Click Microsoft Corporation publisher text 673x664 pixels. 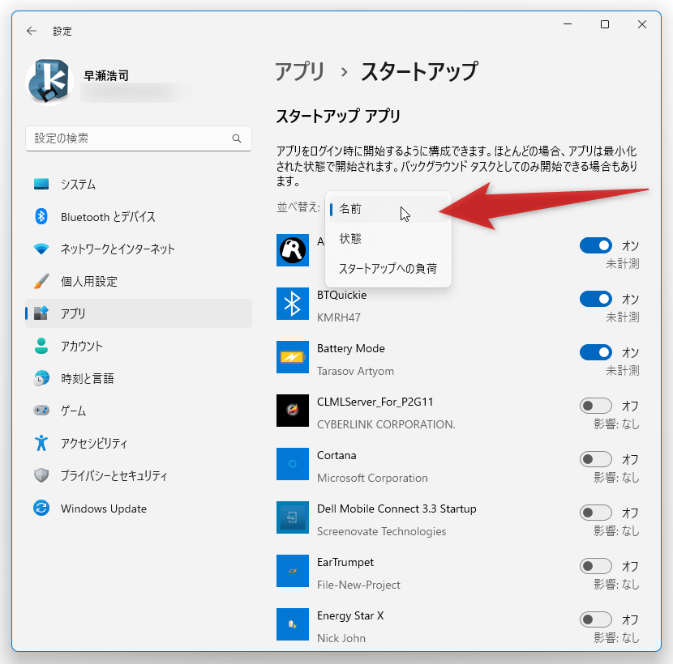point(372,478)
